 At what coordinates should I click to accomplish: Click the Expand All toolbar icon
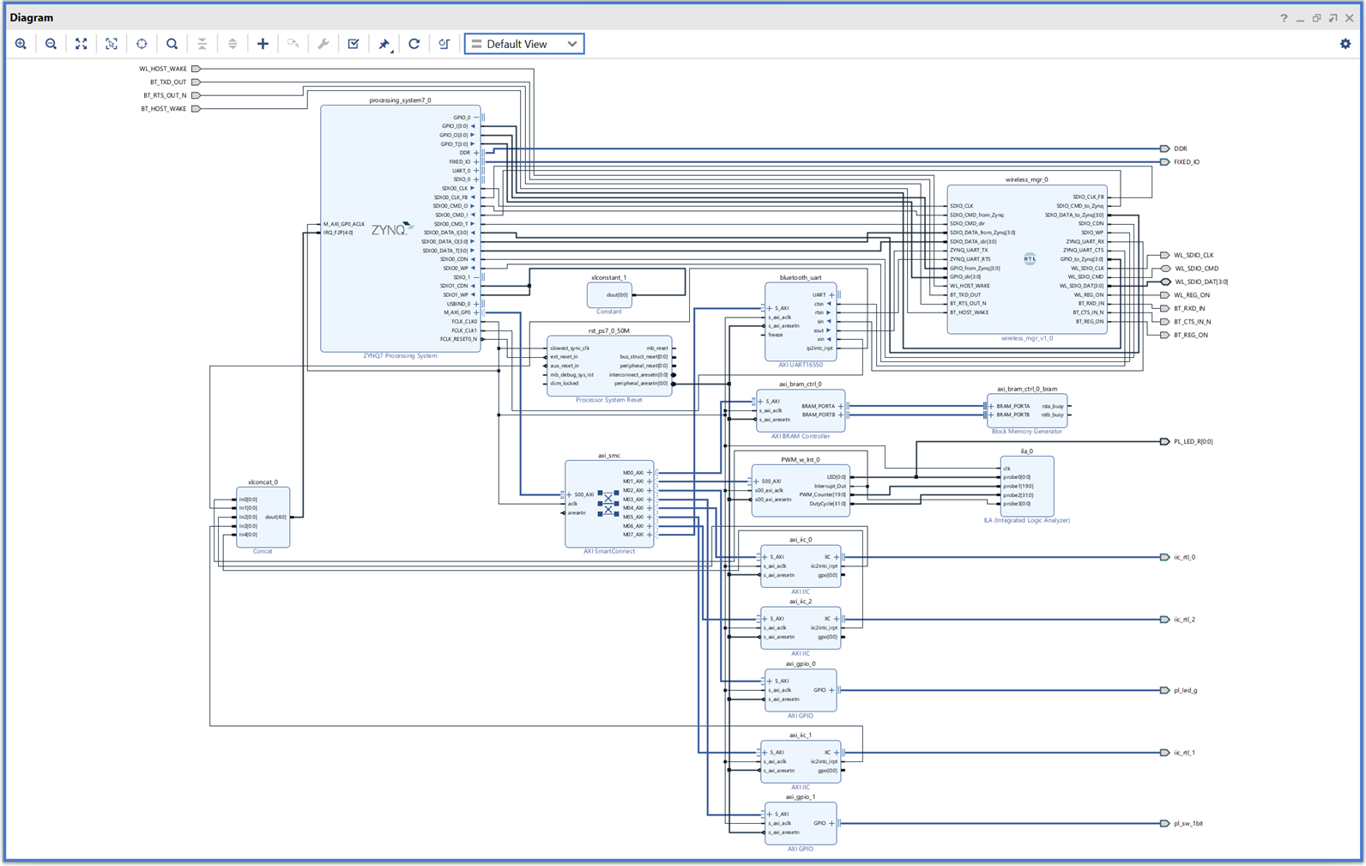tap(233, 44)
